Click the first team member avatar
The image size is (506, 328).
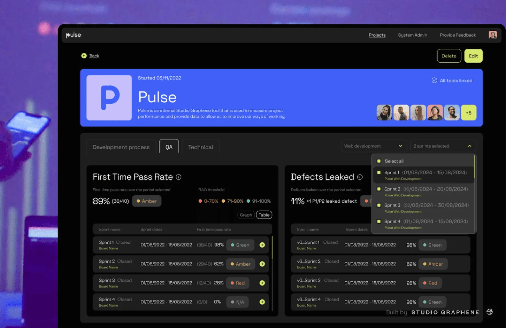[384, 113]
